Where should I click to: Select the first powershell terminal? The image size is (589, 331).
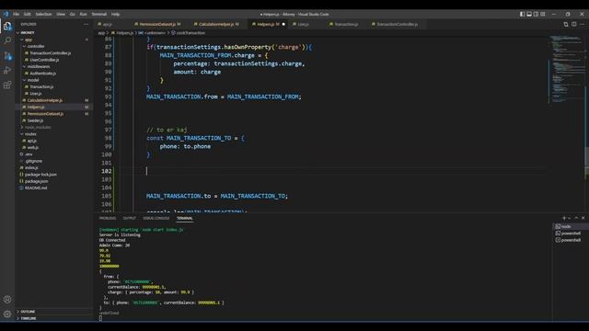[x=570, y=233]
